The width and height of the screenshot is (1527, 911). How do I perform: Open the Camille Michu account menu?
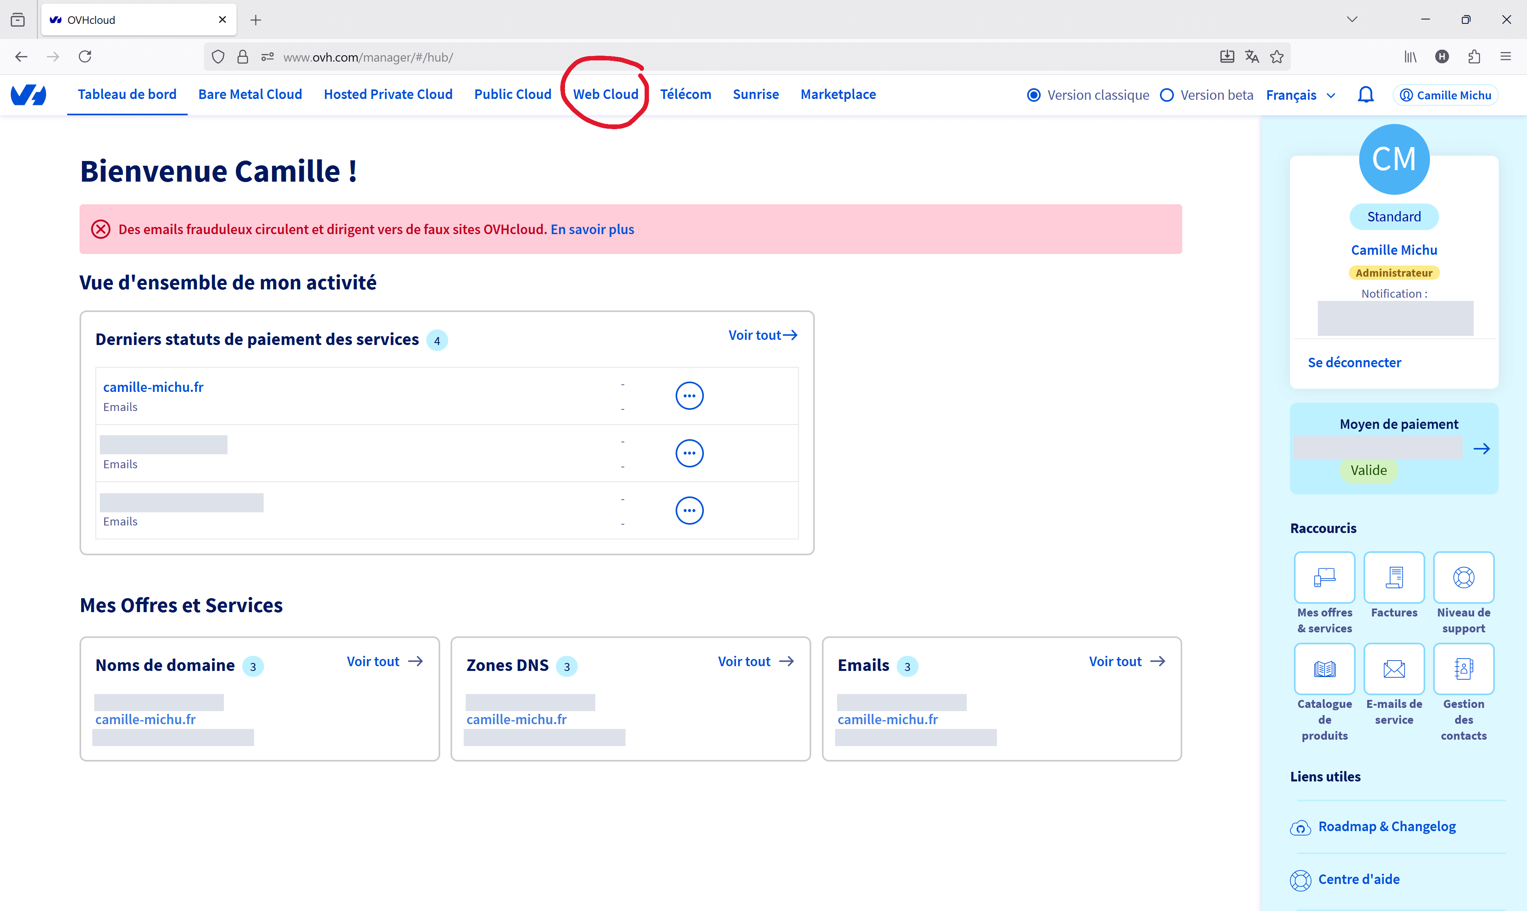point(1445,95)
